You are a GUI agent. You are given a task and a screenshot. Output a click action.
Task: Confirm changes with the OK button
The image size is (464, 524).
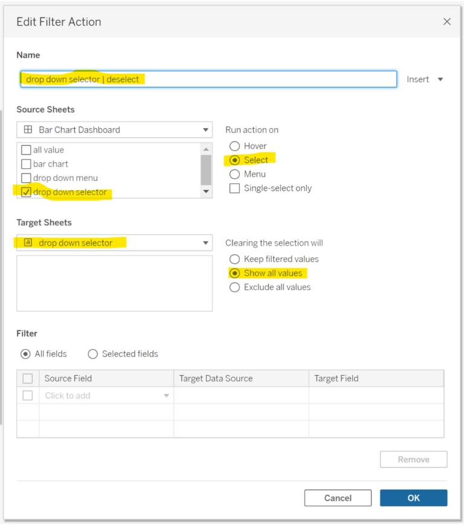(x=413, y=497)
